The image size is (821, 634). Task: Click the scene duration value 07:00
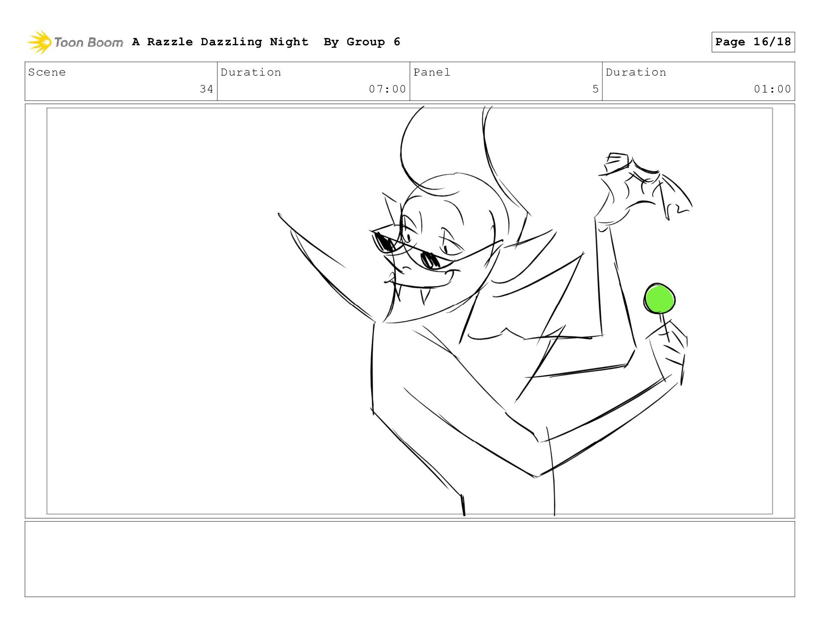(x=387, y=89)
